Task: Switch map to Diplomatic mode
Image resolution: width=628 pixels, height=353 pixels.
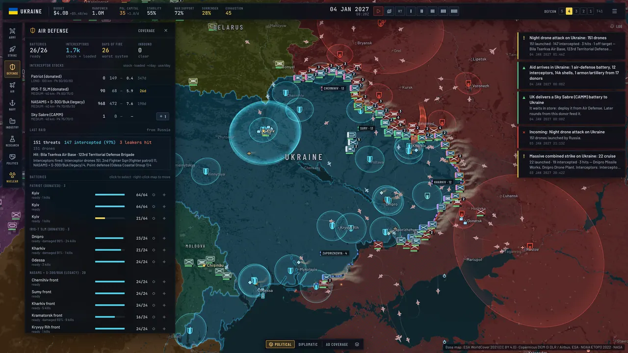Action: 308,344
